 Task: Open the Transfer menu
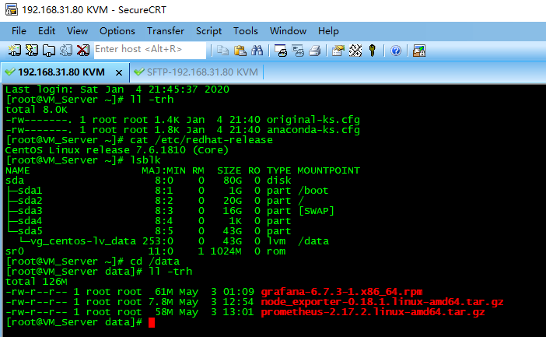tap(166, 31)
